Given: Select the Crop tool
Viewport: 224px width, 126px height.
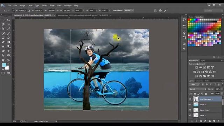Looking at the screenshot, I should click(3, 29).
